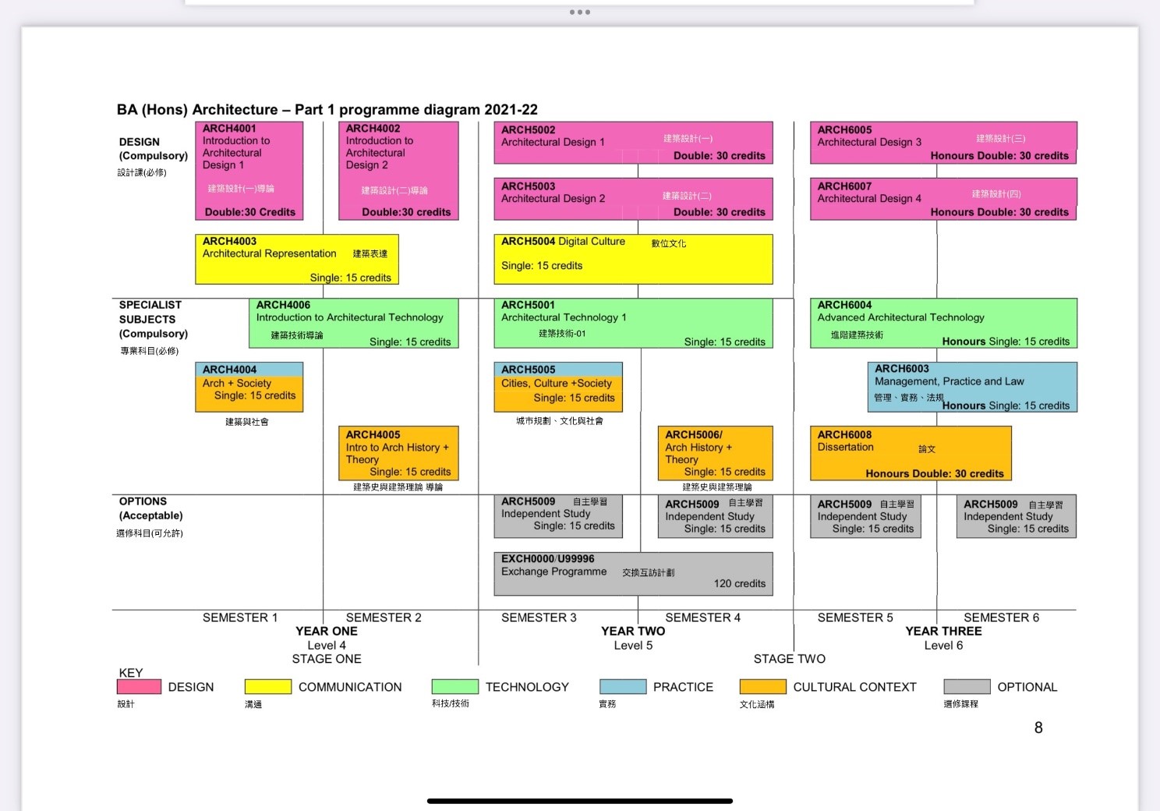Viewport: 1160px width, 811px height.
Task: Click the diagram title BA (Hons) Architecture
Action: 327,110
